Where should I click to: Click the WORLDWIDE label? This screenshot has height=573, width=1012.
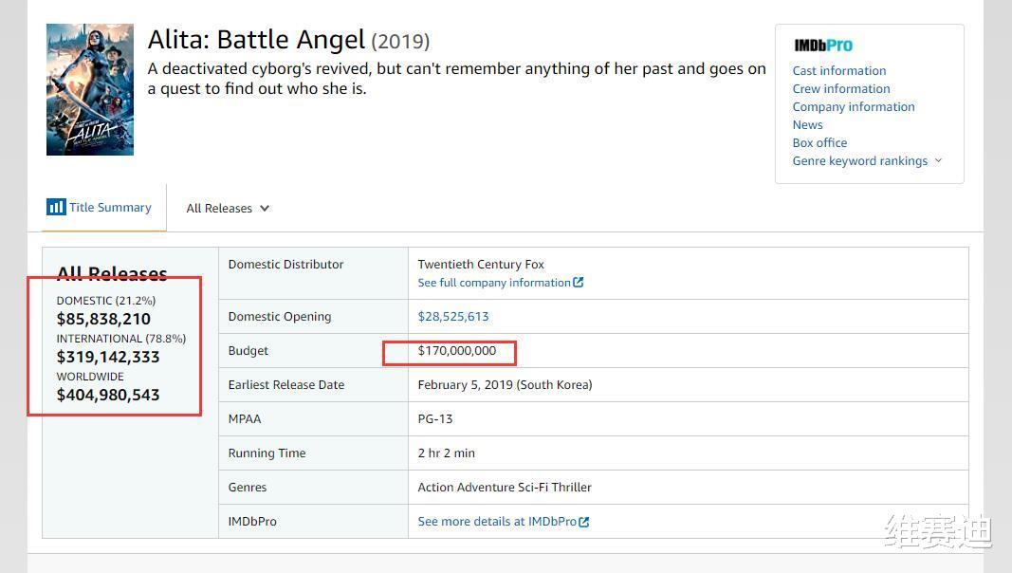tap(90, 377)
